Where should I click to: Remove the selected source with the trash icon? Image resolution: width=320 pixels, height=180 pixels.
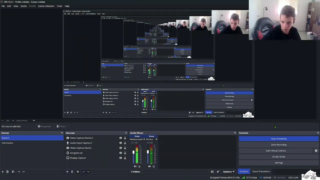click(x=72, y=172)
